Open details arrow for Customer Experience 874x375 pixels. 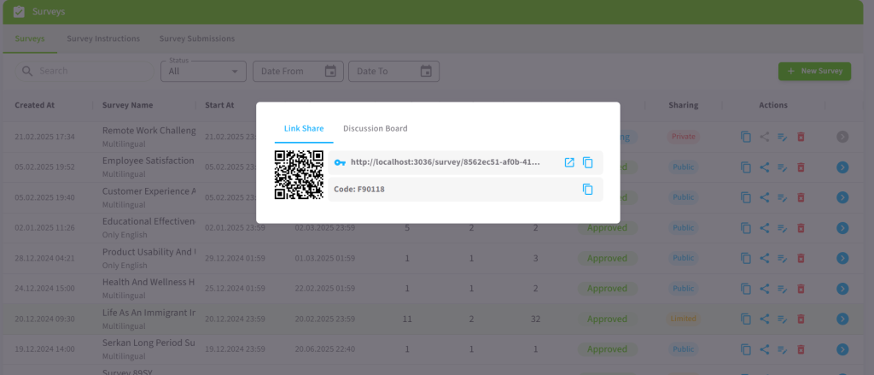pos(842,197)
